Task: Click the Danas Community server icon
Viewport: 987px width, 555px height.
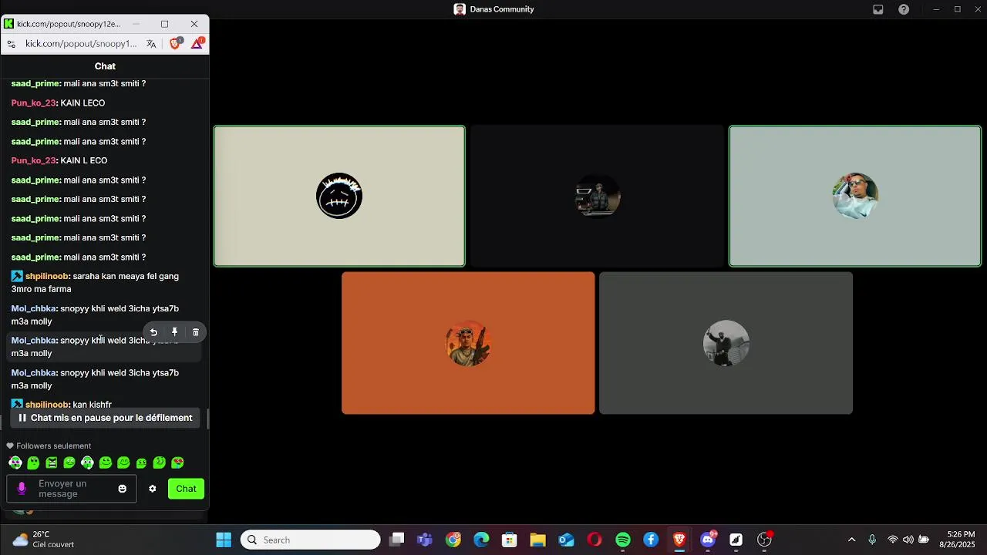Action: (x=460, y=9)
